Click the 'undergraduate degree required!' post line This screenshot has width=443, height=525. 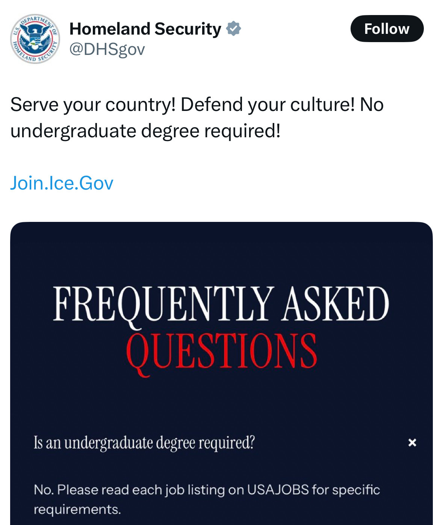coord(145,131)
